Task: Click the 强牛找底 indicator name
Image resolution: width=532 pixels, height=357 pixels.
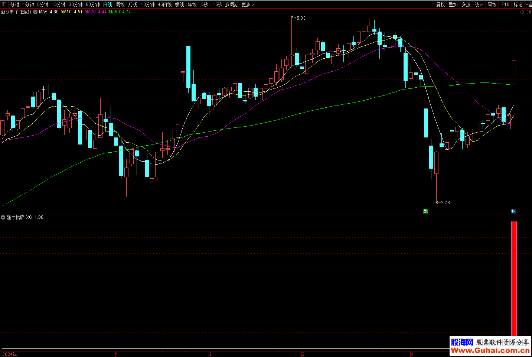Action: point(15,217)
